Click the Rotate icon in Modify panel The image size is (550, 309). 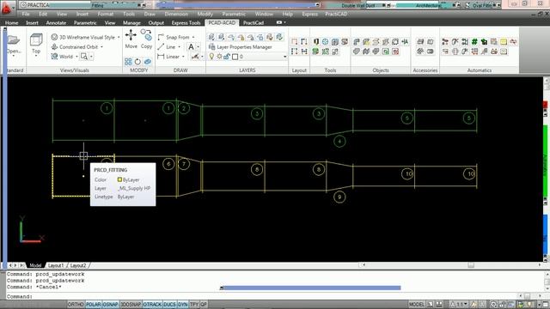pos(137,62)
